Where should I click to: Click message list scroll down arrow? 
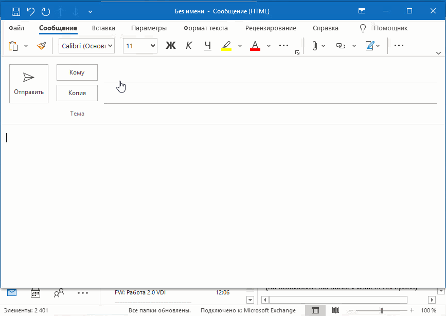(250, 300)
